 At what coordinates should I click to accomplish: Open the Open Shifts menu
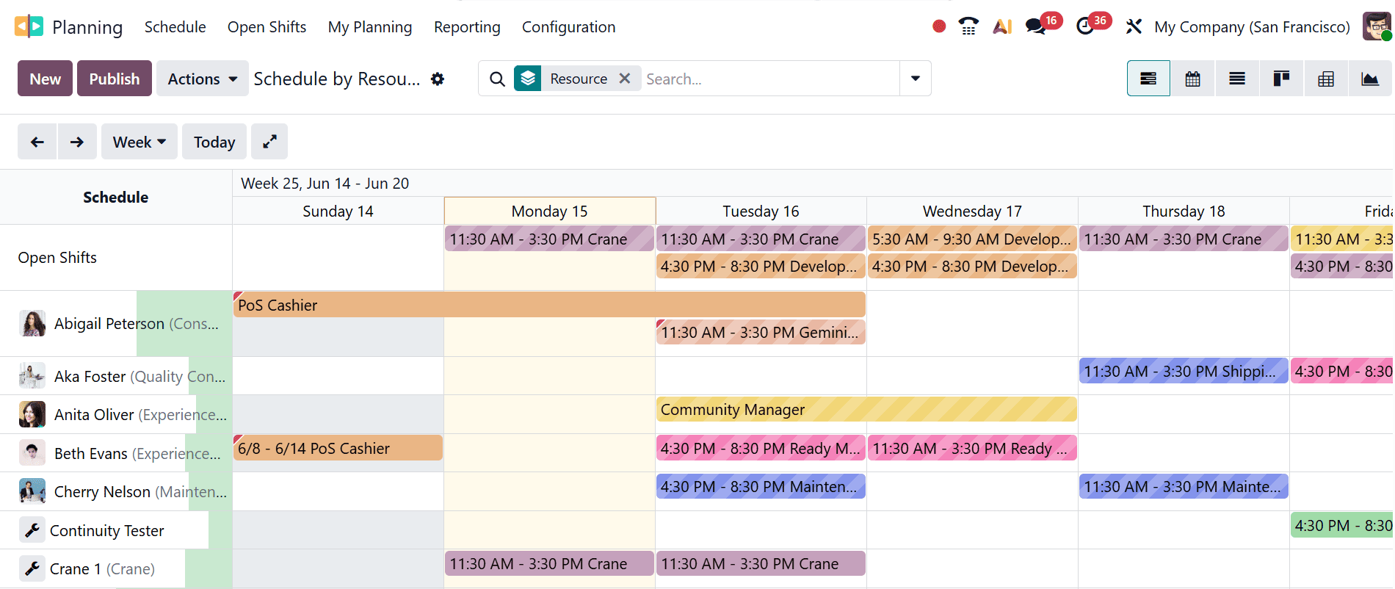(267, 26)
